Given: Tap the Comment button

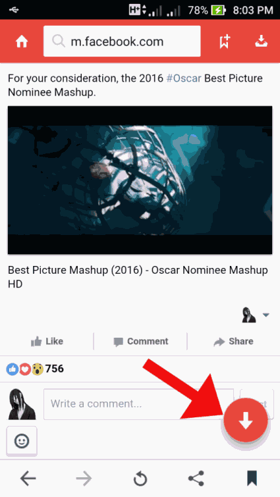Looking at the screenshot, I should pos(141,342).
